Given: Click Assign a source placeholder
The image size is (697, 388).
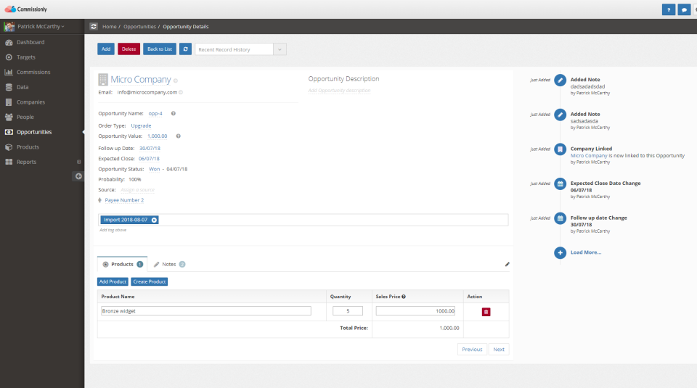Looking at the screenshot, I should [137, 190].
